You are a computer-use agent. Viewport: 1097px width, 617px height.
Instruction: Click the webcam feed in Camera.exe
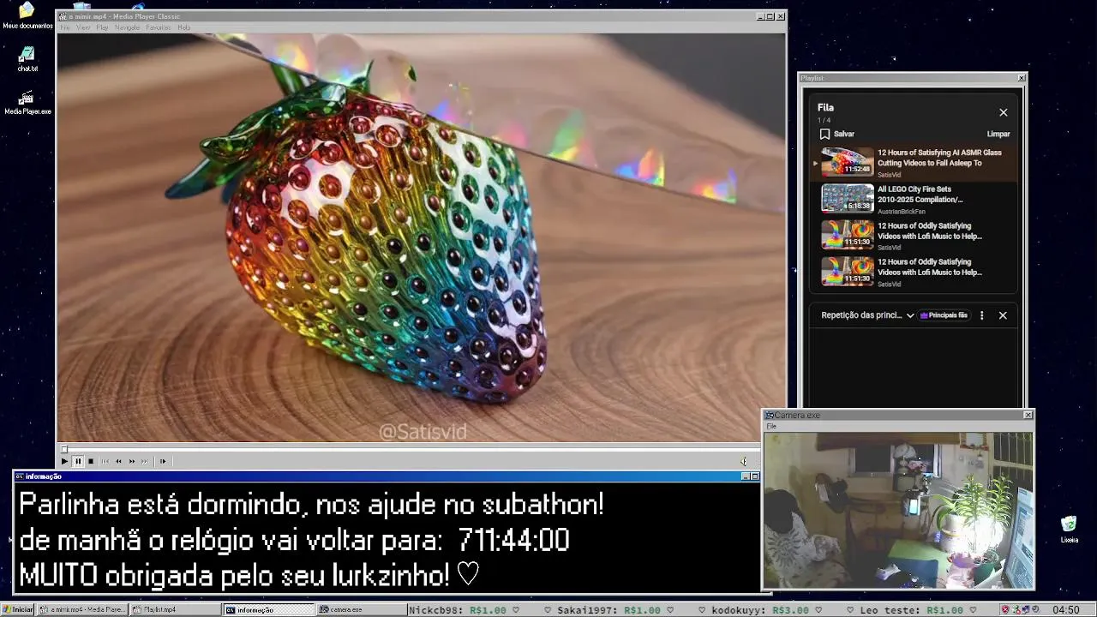(898, 510)
